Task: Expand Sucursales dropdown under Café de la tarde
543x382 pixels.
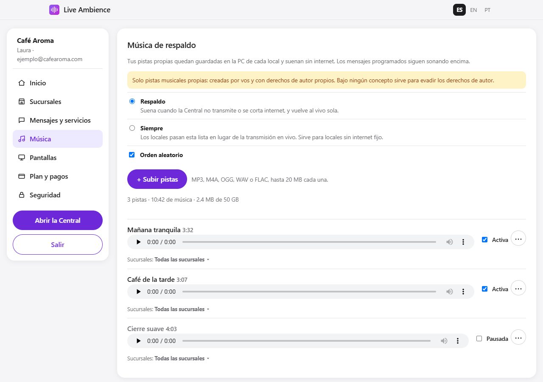Action: pos(182,309)
